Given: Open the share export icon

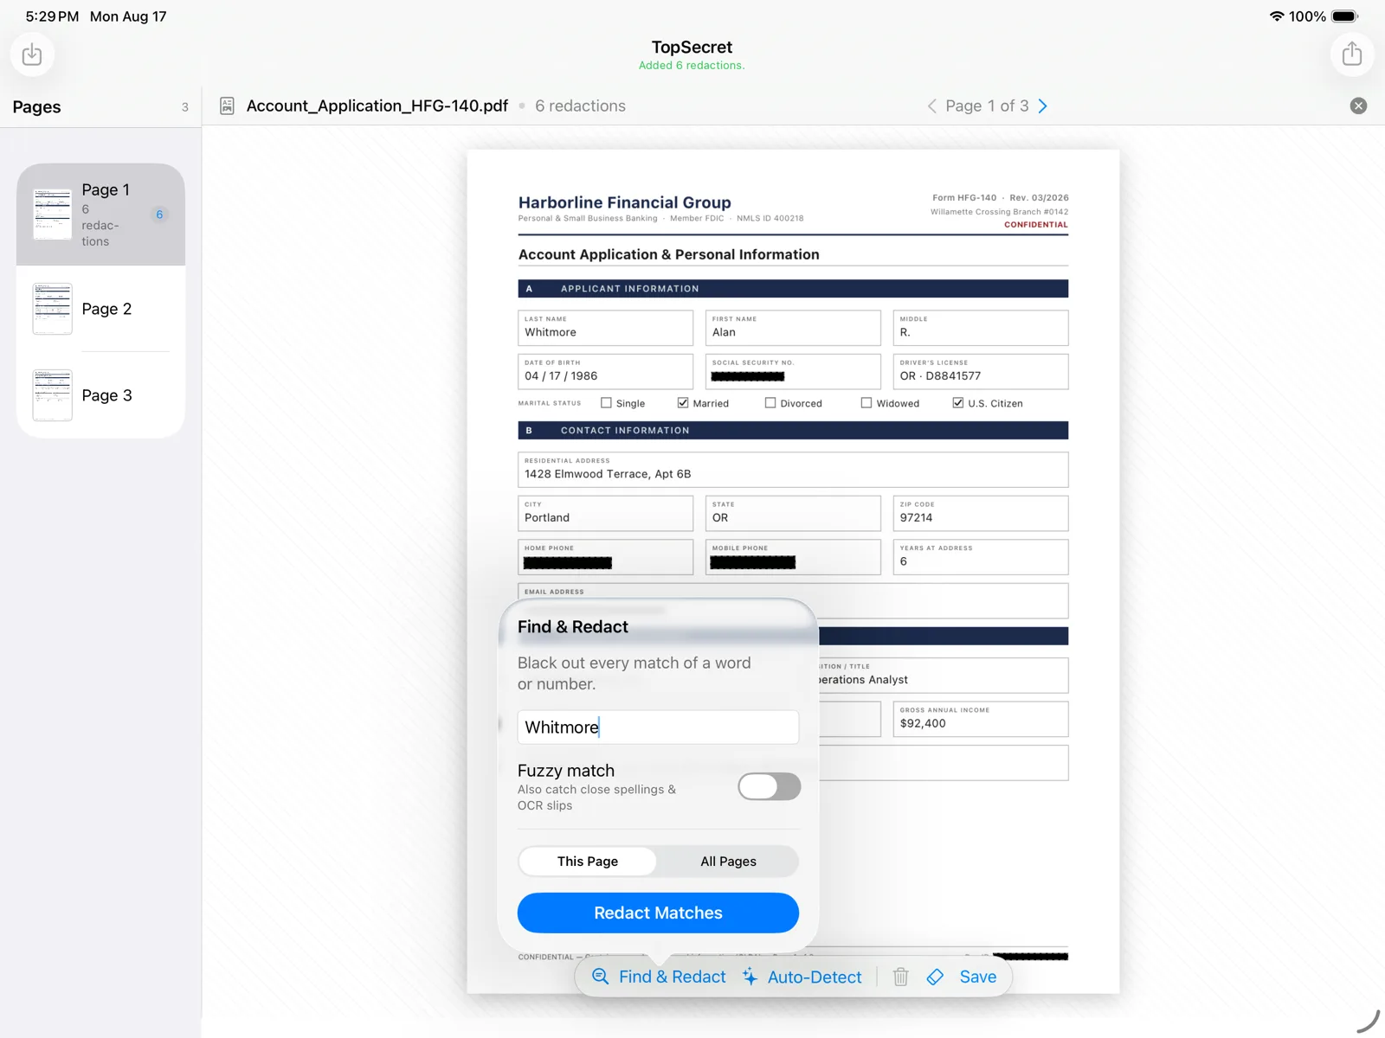Looking at the screenshot, I should (x=1352, y=54).
